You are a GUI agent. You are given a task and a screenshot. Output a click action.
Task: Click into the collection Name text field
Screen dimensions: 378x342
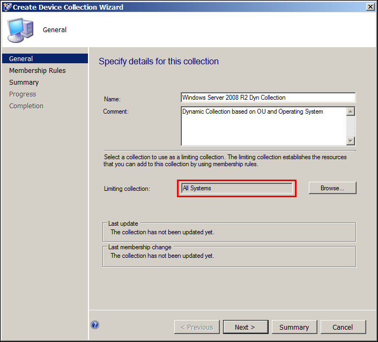point(268,98)
